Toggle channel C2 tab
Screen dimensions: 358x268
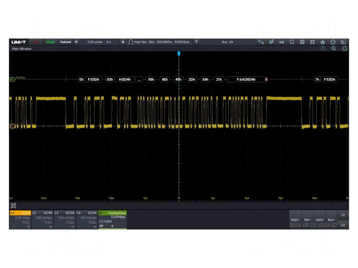click(42, 213)
